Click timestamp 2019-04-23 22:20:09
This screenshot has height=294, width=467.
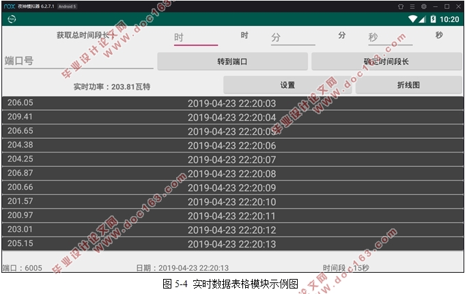[231, 188]
